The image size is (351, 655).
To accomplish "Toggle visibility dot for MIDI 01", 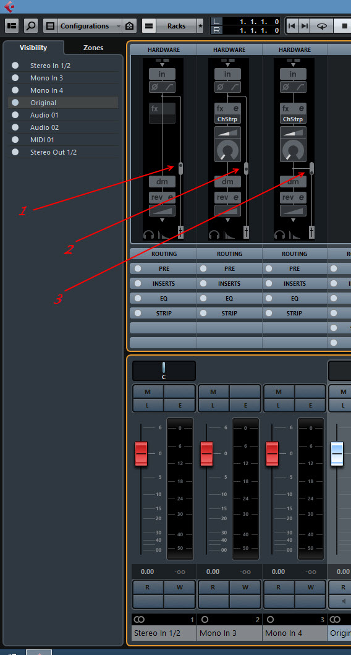I will [15, 140].
